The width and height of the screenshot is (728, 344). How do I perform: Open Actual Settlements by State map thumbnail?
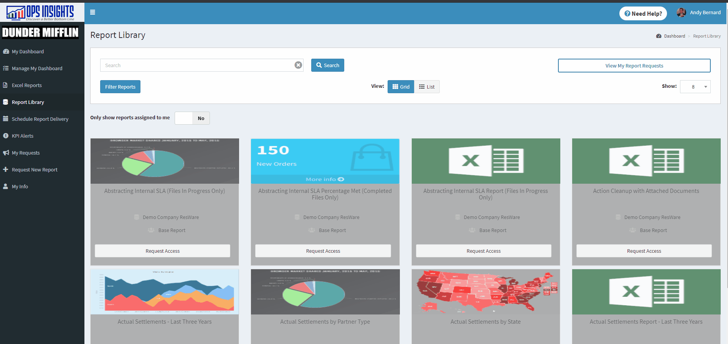point(485,292)
